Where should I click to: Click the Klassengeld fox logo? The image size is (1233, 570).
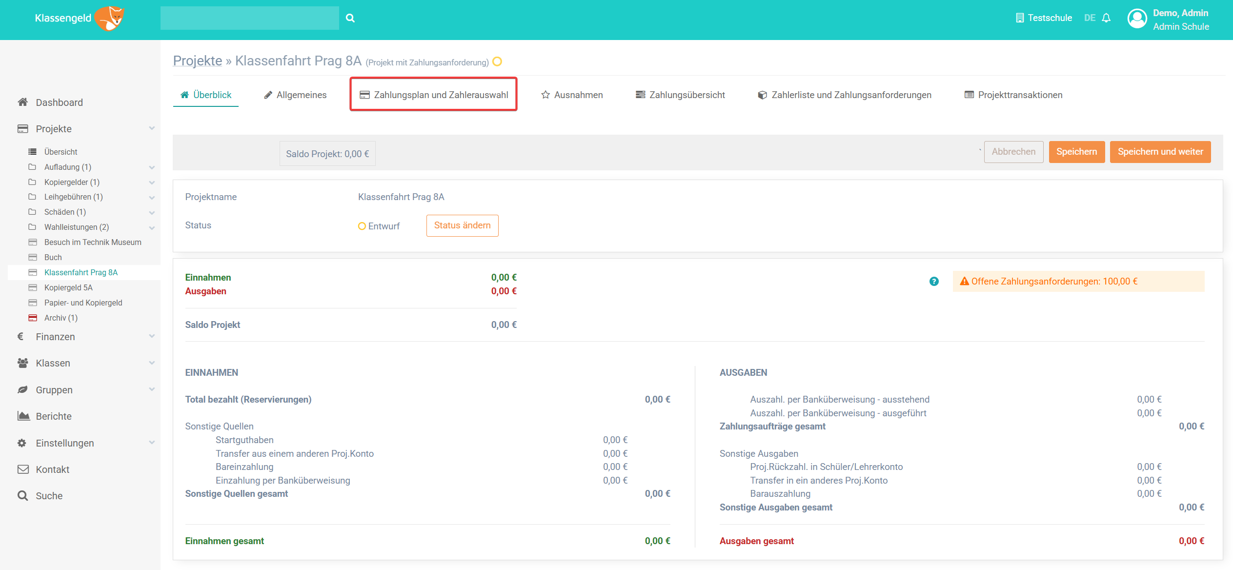click(x=110, y=19)
